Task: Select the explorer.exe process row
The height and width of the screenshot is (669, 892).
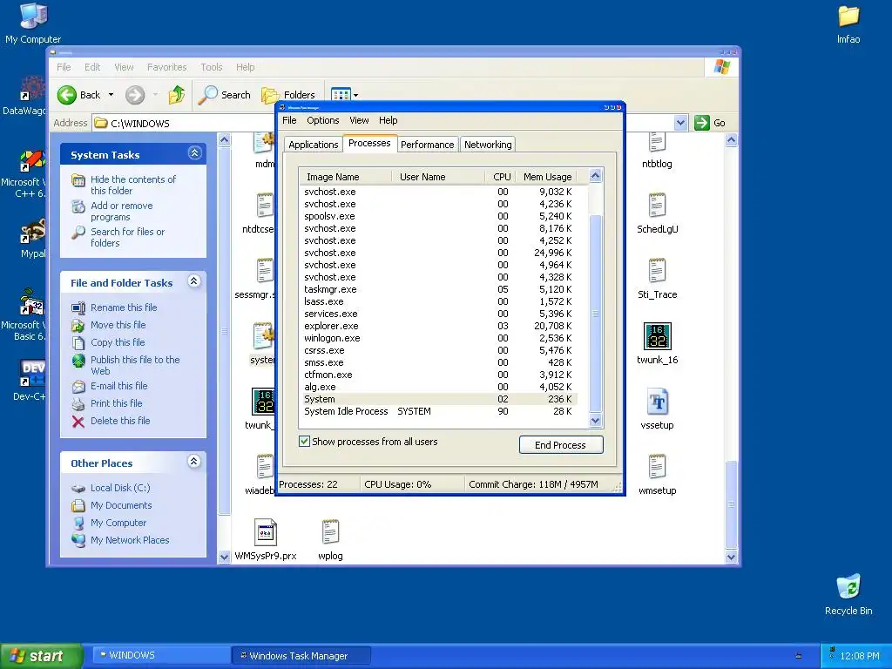Action: (438, 326)
